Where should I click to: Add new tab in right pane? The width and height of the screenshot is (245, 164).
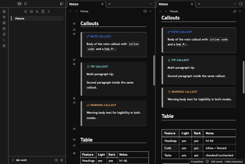[199, 4]
